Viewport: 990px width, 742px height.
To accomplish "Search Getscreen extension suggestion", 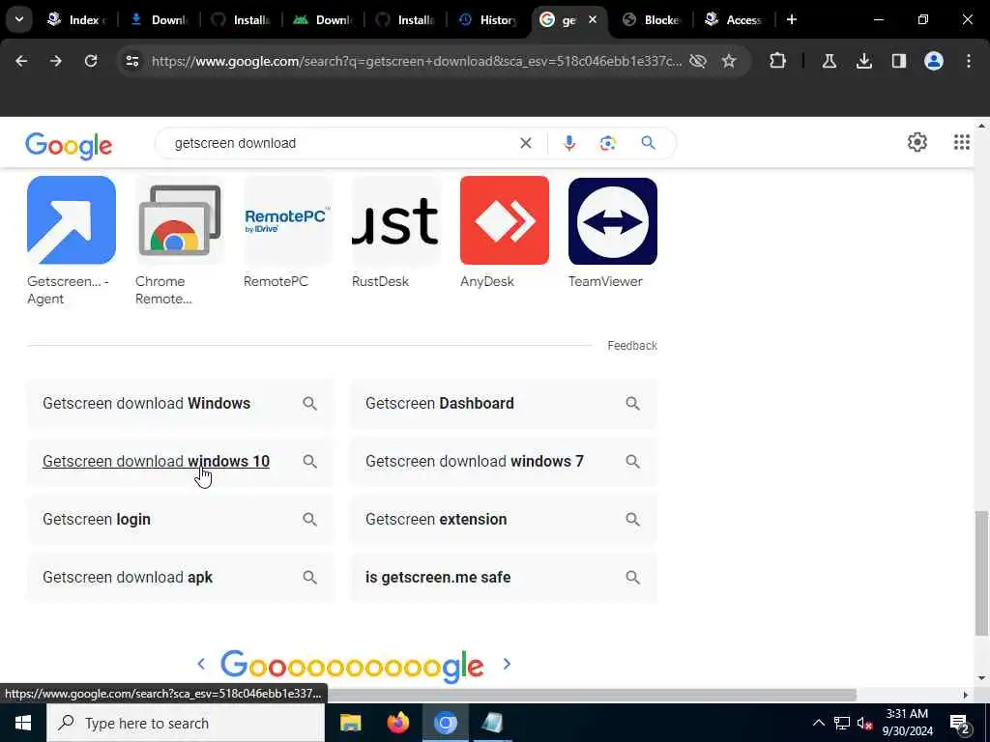I will [503, 520].
